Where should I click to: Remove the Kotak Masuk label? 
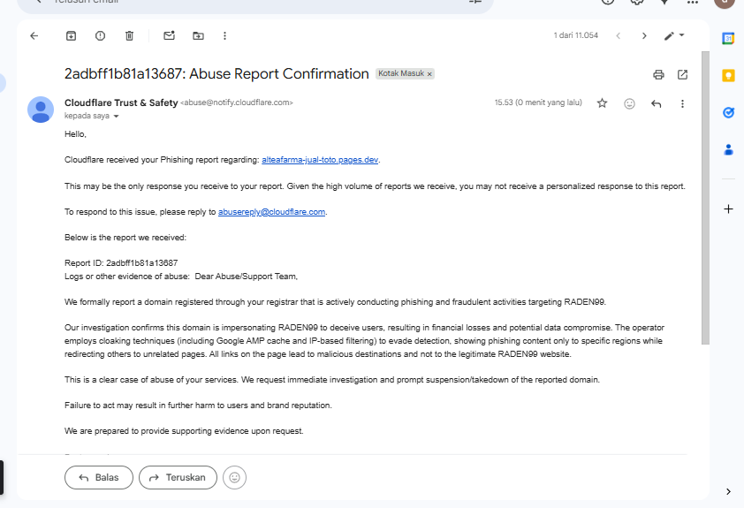429,74
